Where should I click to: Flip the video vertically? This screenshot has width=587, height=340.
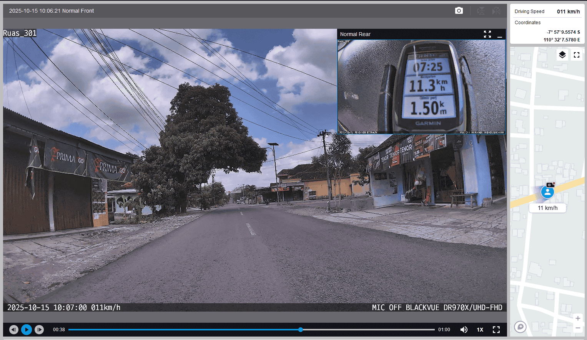pyautogui.click(x=481, y=11)
